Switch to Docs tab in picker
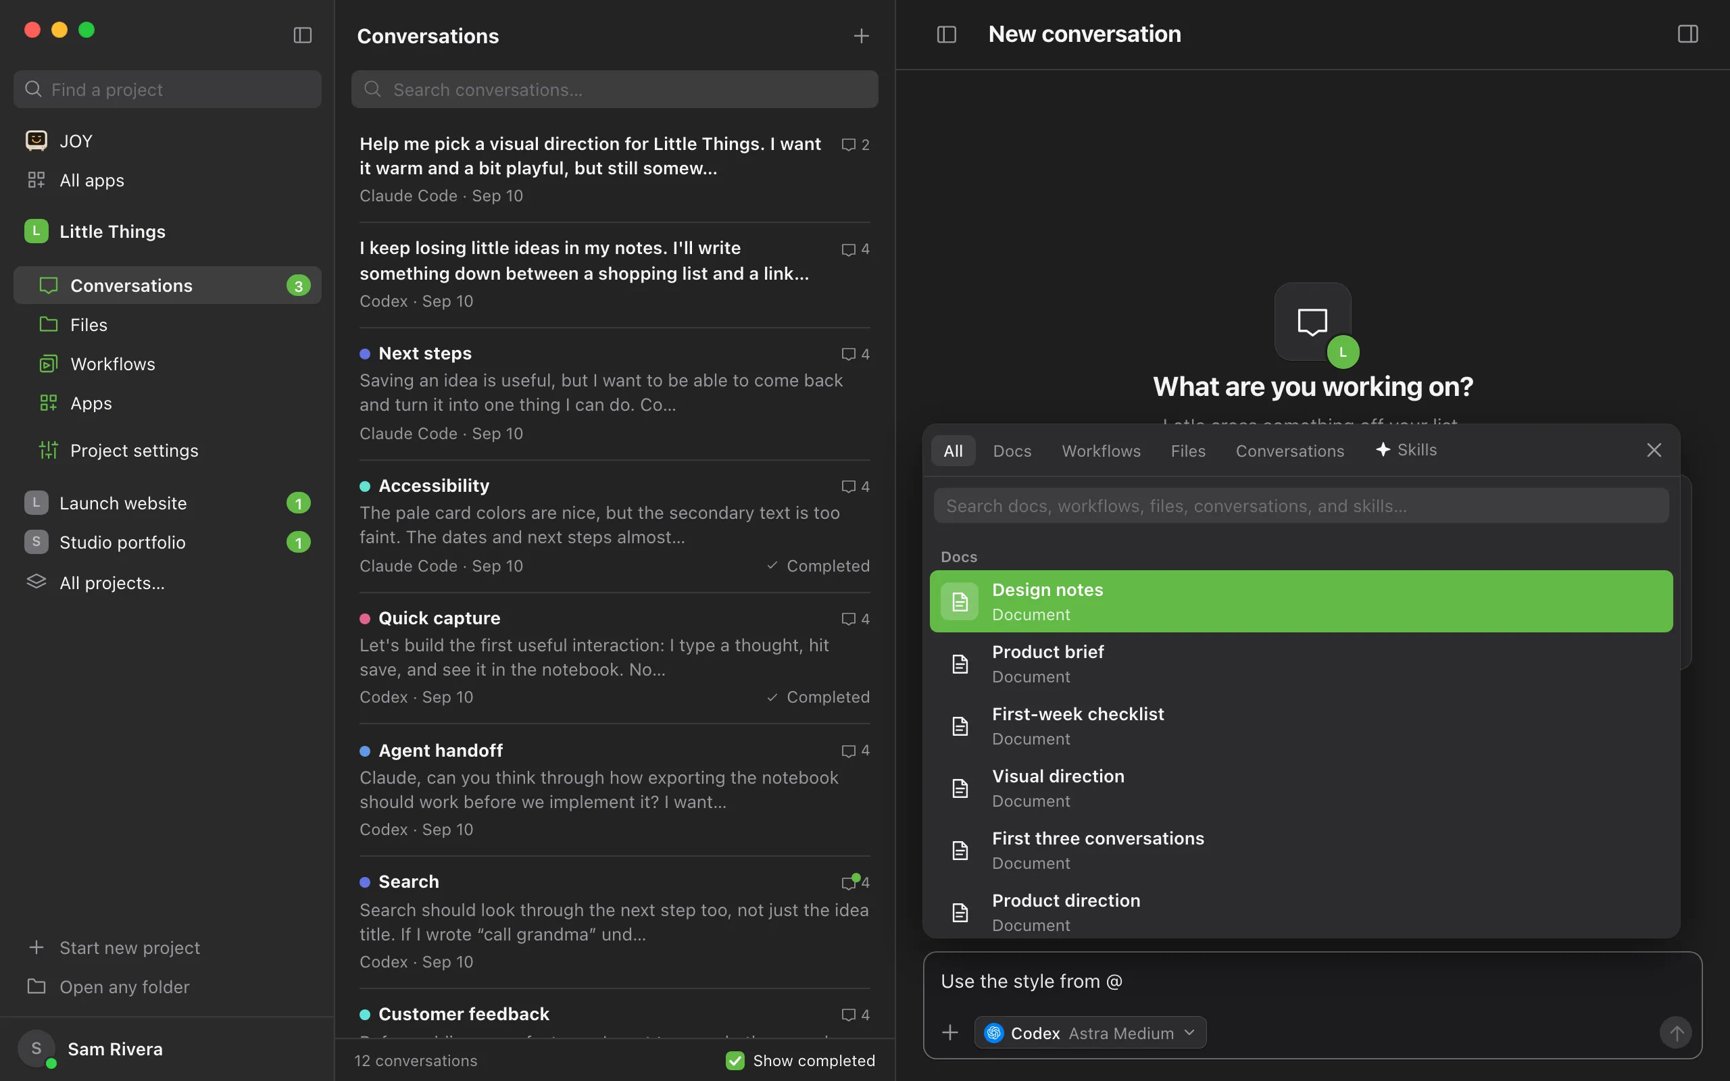Viewport: 1730px width, 1081px height. point(1012,451)
